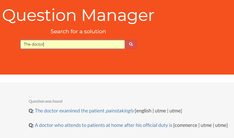Click first "utme" tag beside english
The image size is (234, 138).
[160, 111]
